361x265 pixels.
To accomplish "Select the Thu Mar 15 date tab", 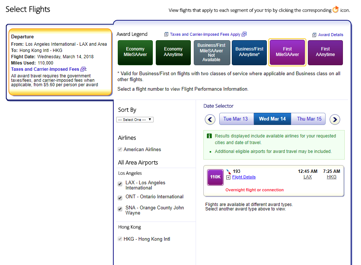I will pyautogui.click(x=308, y=119).
